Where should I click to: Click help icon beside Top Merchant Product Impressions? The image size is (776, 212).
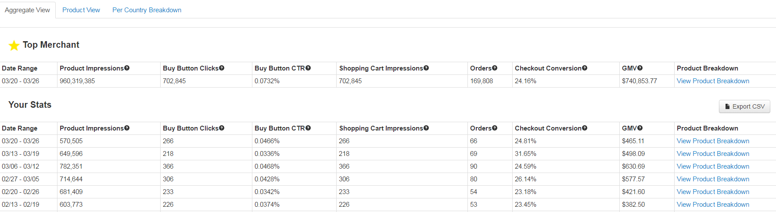pyautogui.click(x=127, y=68)
